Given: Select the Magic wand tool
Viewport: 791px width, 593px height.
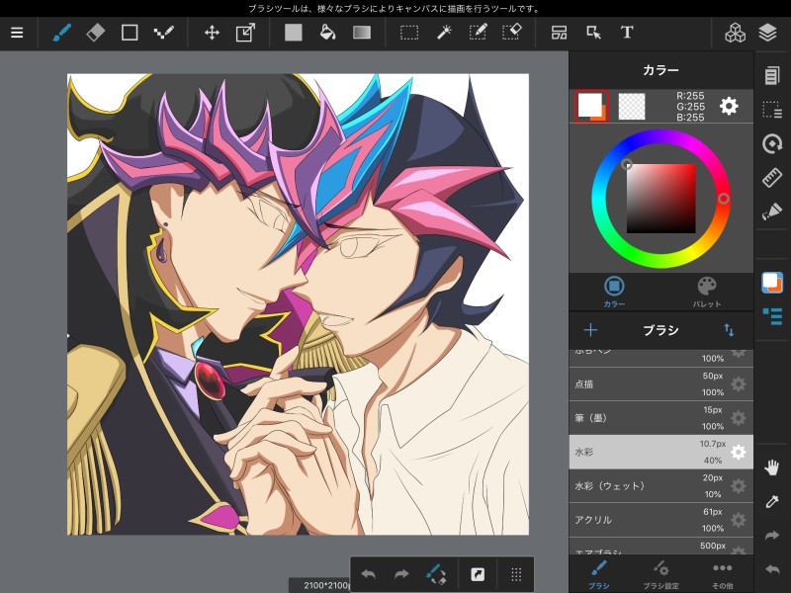Looking at the screenshot, I should tap(443, 33).
